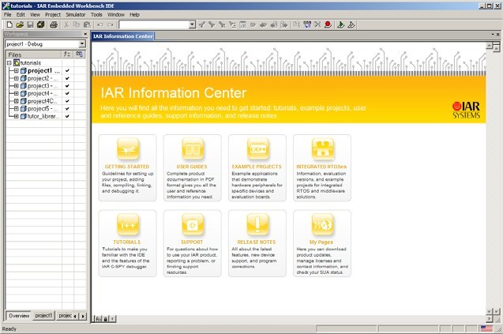Image resolution: width=503 pixels, height=334 pixels.
Task: Open the Example Projects tile
Action: point(257,168)
